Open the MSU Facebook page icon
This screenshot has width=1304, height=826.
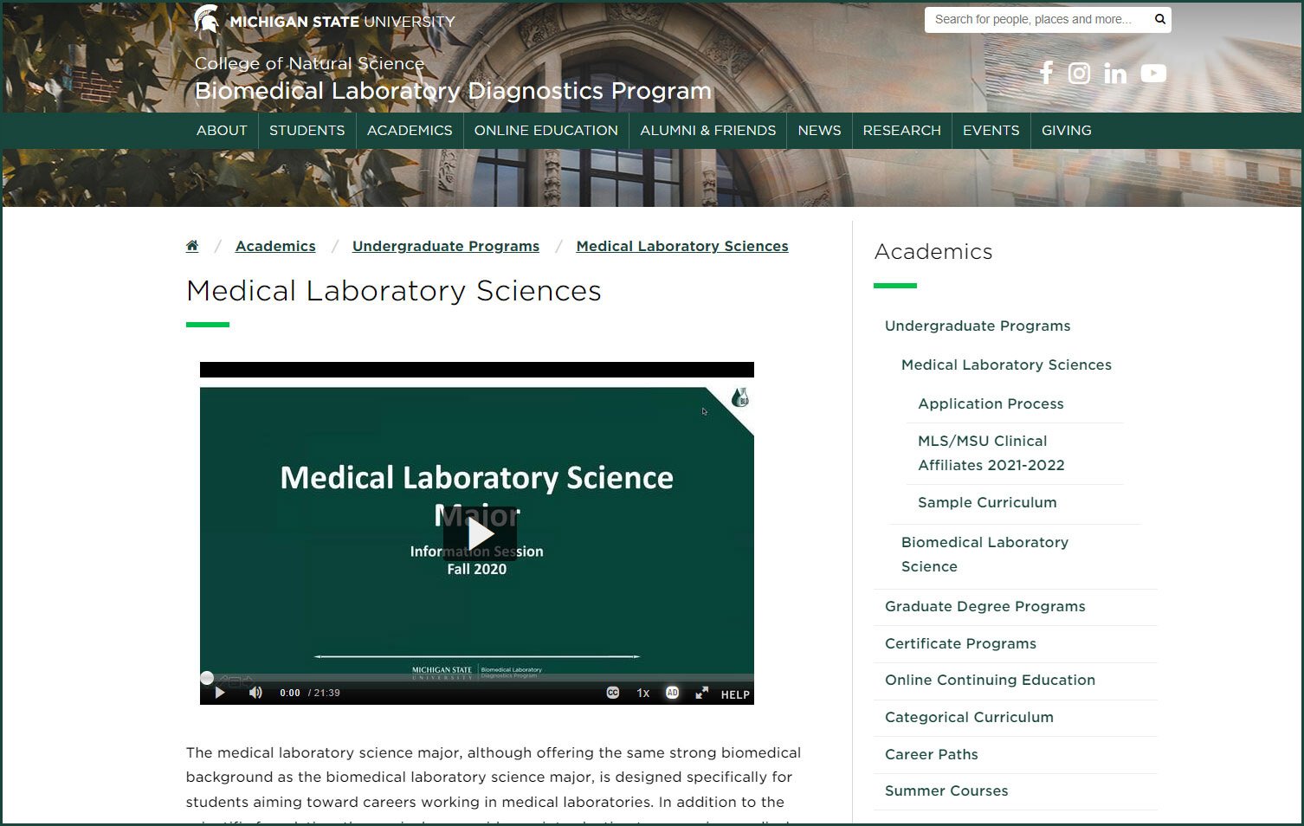[1046, 73]
